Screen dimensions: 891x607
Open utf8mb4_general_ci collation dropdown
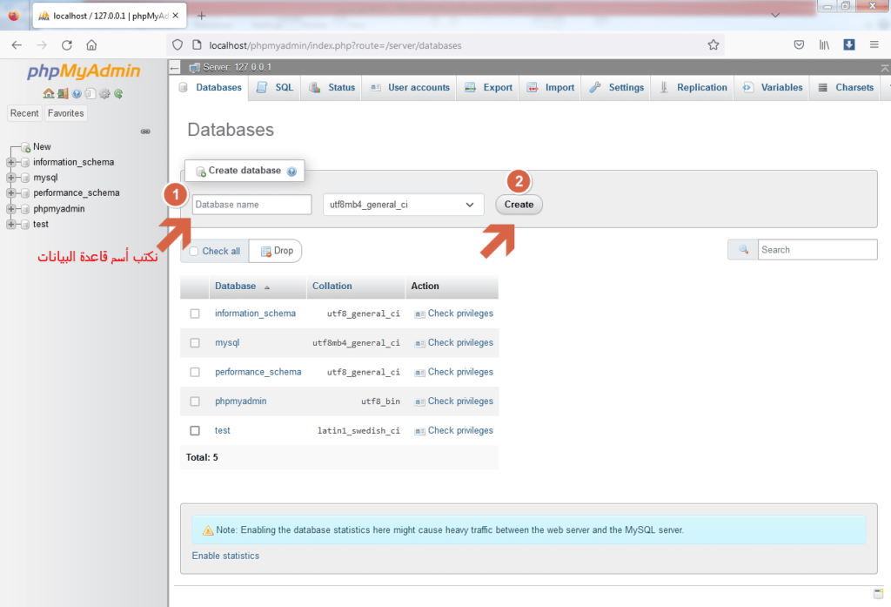(x=403, y=205)
